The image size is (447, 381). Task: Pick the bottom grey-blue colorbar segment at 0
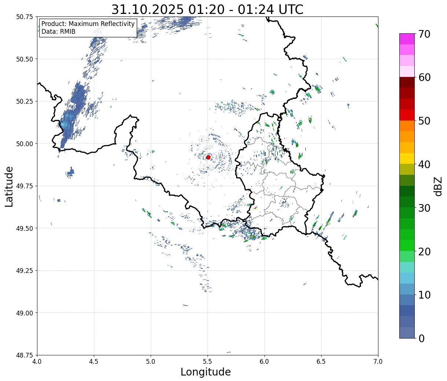(x=407, y=332)
